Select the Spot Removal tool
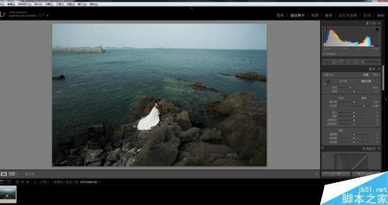This screenshot has width=388, height=205. click(x=334, y=62)
